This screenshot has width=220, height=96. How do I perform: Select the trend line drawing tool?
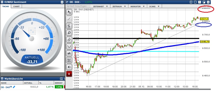[x=69, y=19]
